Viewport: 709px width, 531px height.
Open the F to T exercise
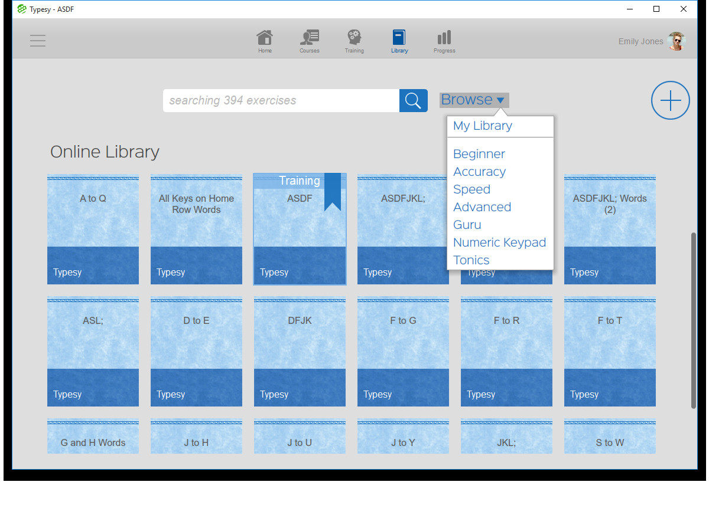click(x=610, y=352)
